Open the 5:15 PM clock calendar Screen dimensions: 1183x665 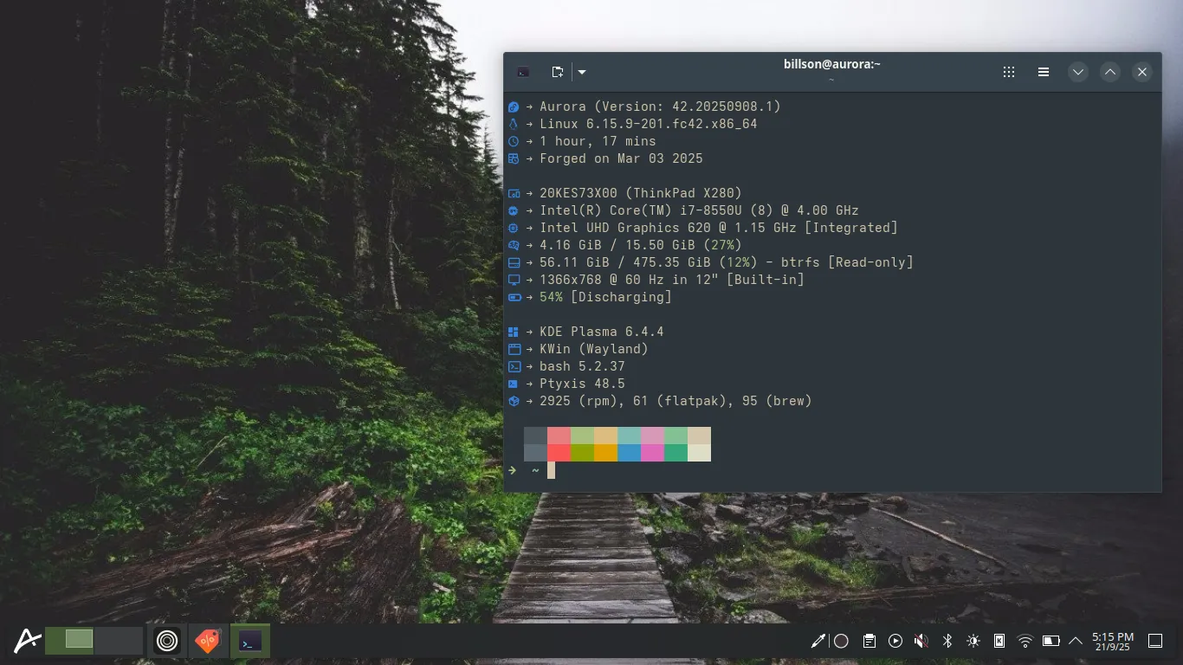tap(1113, 641)
